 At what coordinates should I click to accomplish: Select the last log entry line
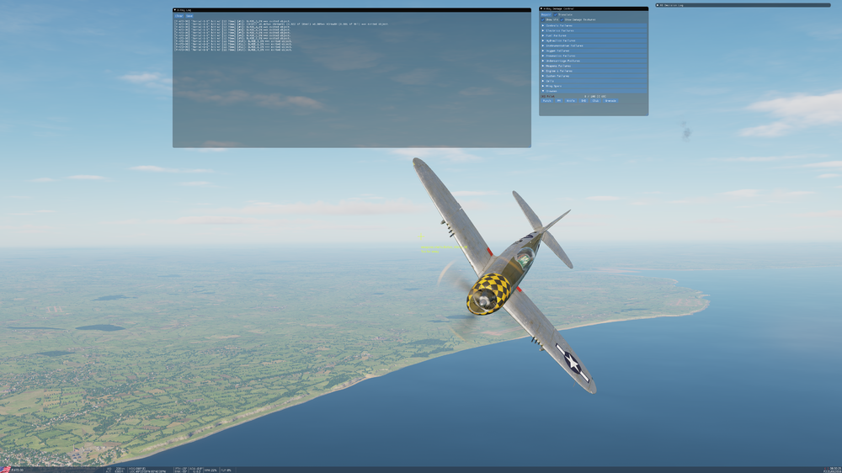(233, 50)
